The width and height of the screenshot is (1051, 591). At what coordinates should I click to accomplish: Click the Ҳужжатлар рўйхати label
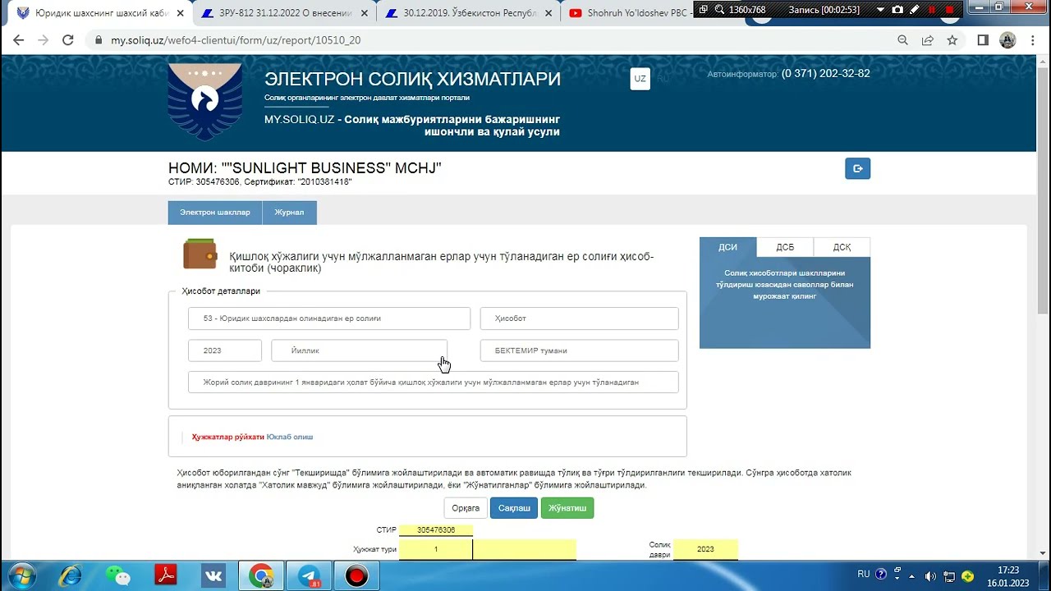click(228, 437)
